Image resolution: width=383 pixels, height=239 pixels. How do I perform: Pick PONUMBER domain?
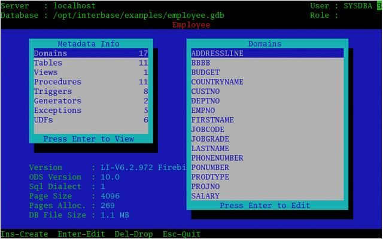[268, 167]
